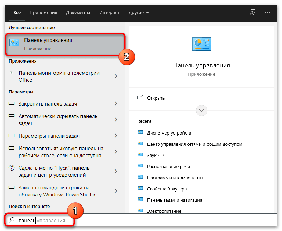Open Центр управления сетями и общим доступом
This screenshot has height=231, width=282.
tap(195, 144)
